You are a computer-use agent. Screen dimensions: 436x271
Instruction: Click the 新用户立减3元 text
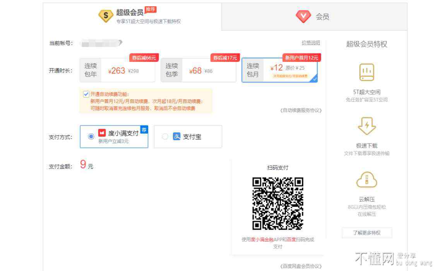[x=113, y=141]
